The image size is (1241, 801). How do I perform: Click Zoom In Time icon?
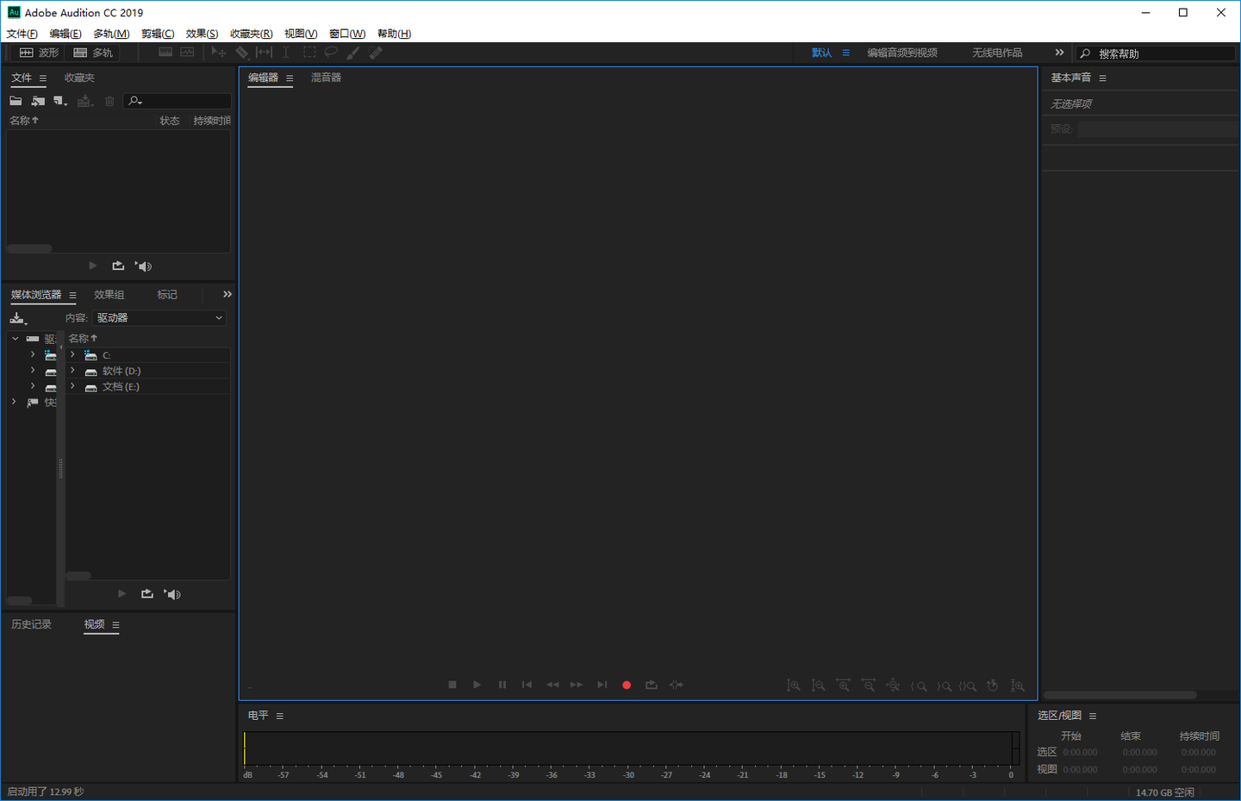844,685
